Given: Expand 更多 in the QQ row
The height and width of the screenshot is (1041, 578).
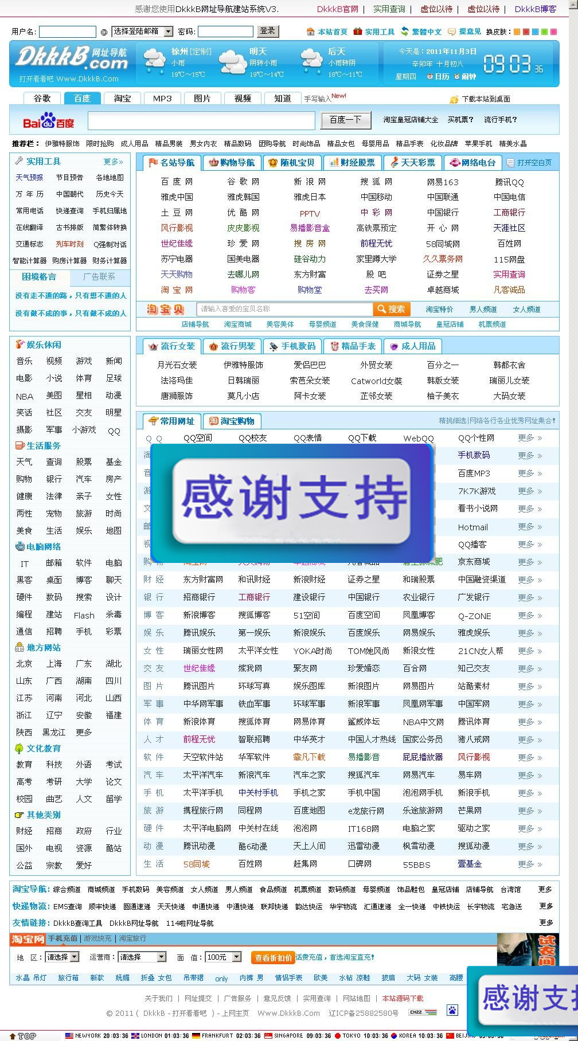Looking at the screenshot, I should [x=530, y=438].
